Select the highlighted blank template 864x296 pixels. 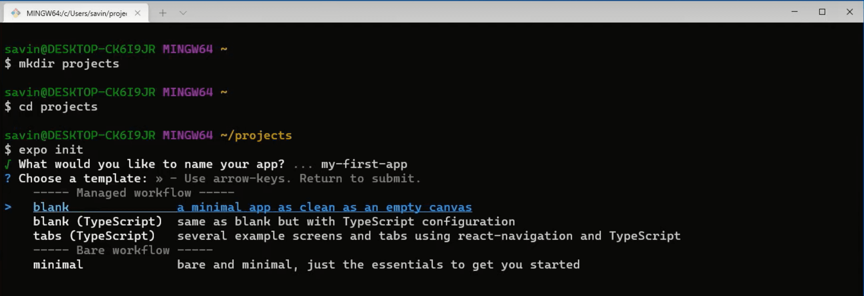[51, 207]
